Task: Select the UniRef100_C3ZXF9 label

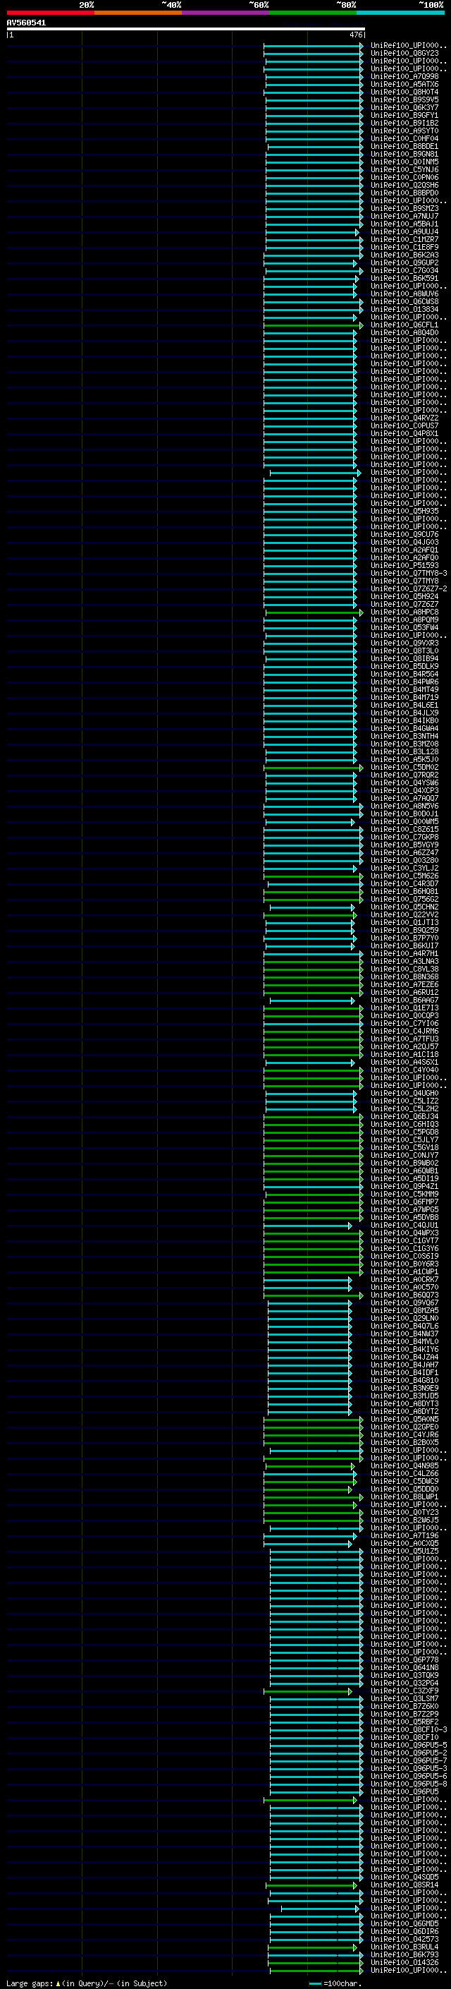Action: click(x=404, y=1691)
